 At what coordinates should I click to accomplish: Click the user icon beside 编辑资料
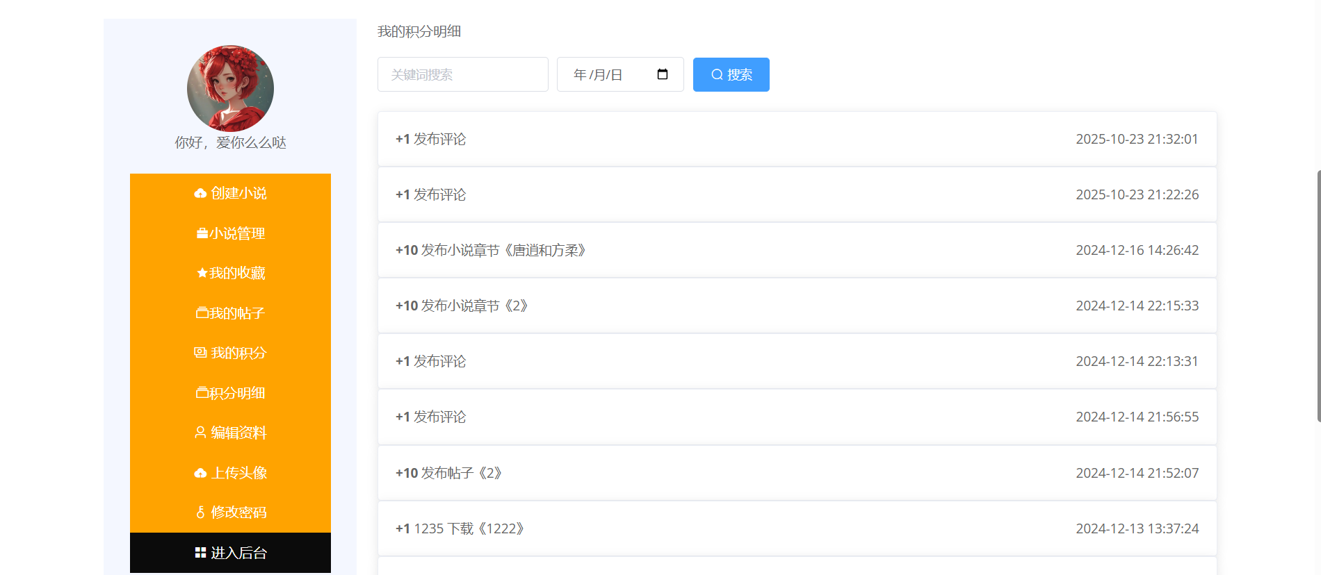[200, 433]
